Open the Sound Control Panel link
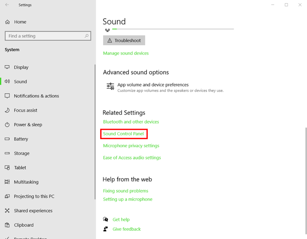The height and width of the screenshot is (239, 307). (123, 134)
